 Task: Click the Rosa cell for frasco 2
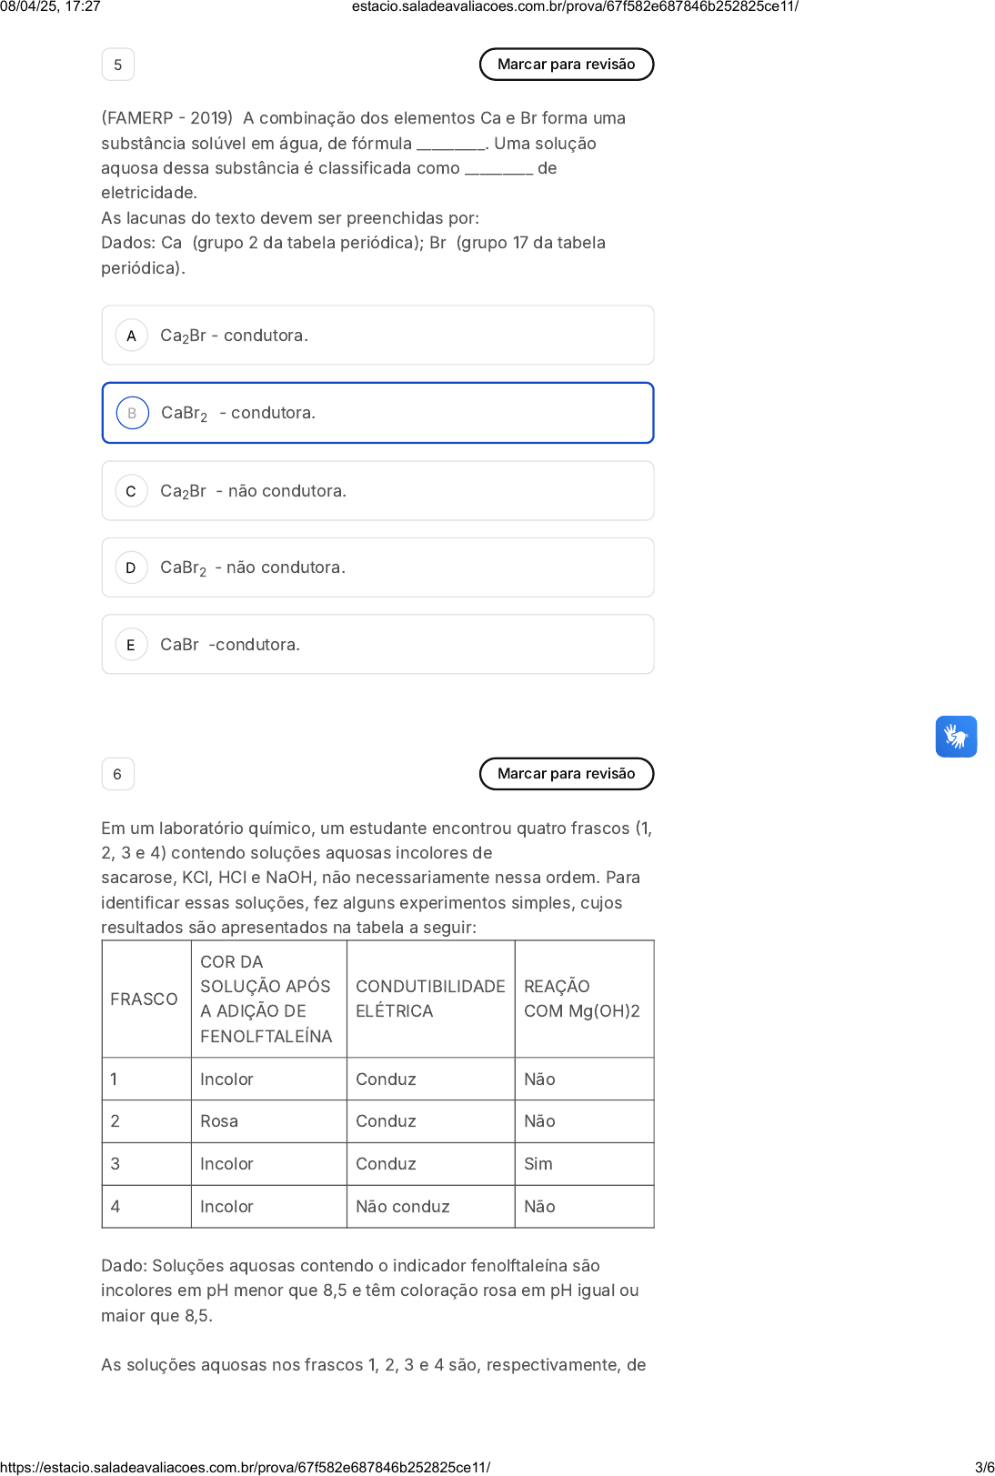(219, 1121)
